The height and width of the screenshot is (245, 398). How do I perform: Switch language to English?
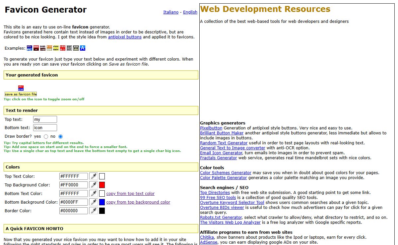pyautogui.click(x=190, y=12)
